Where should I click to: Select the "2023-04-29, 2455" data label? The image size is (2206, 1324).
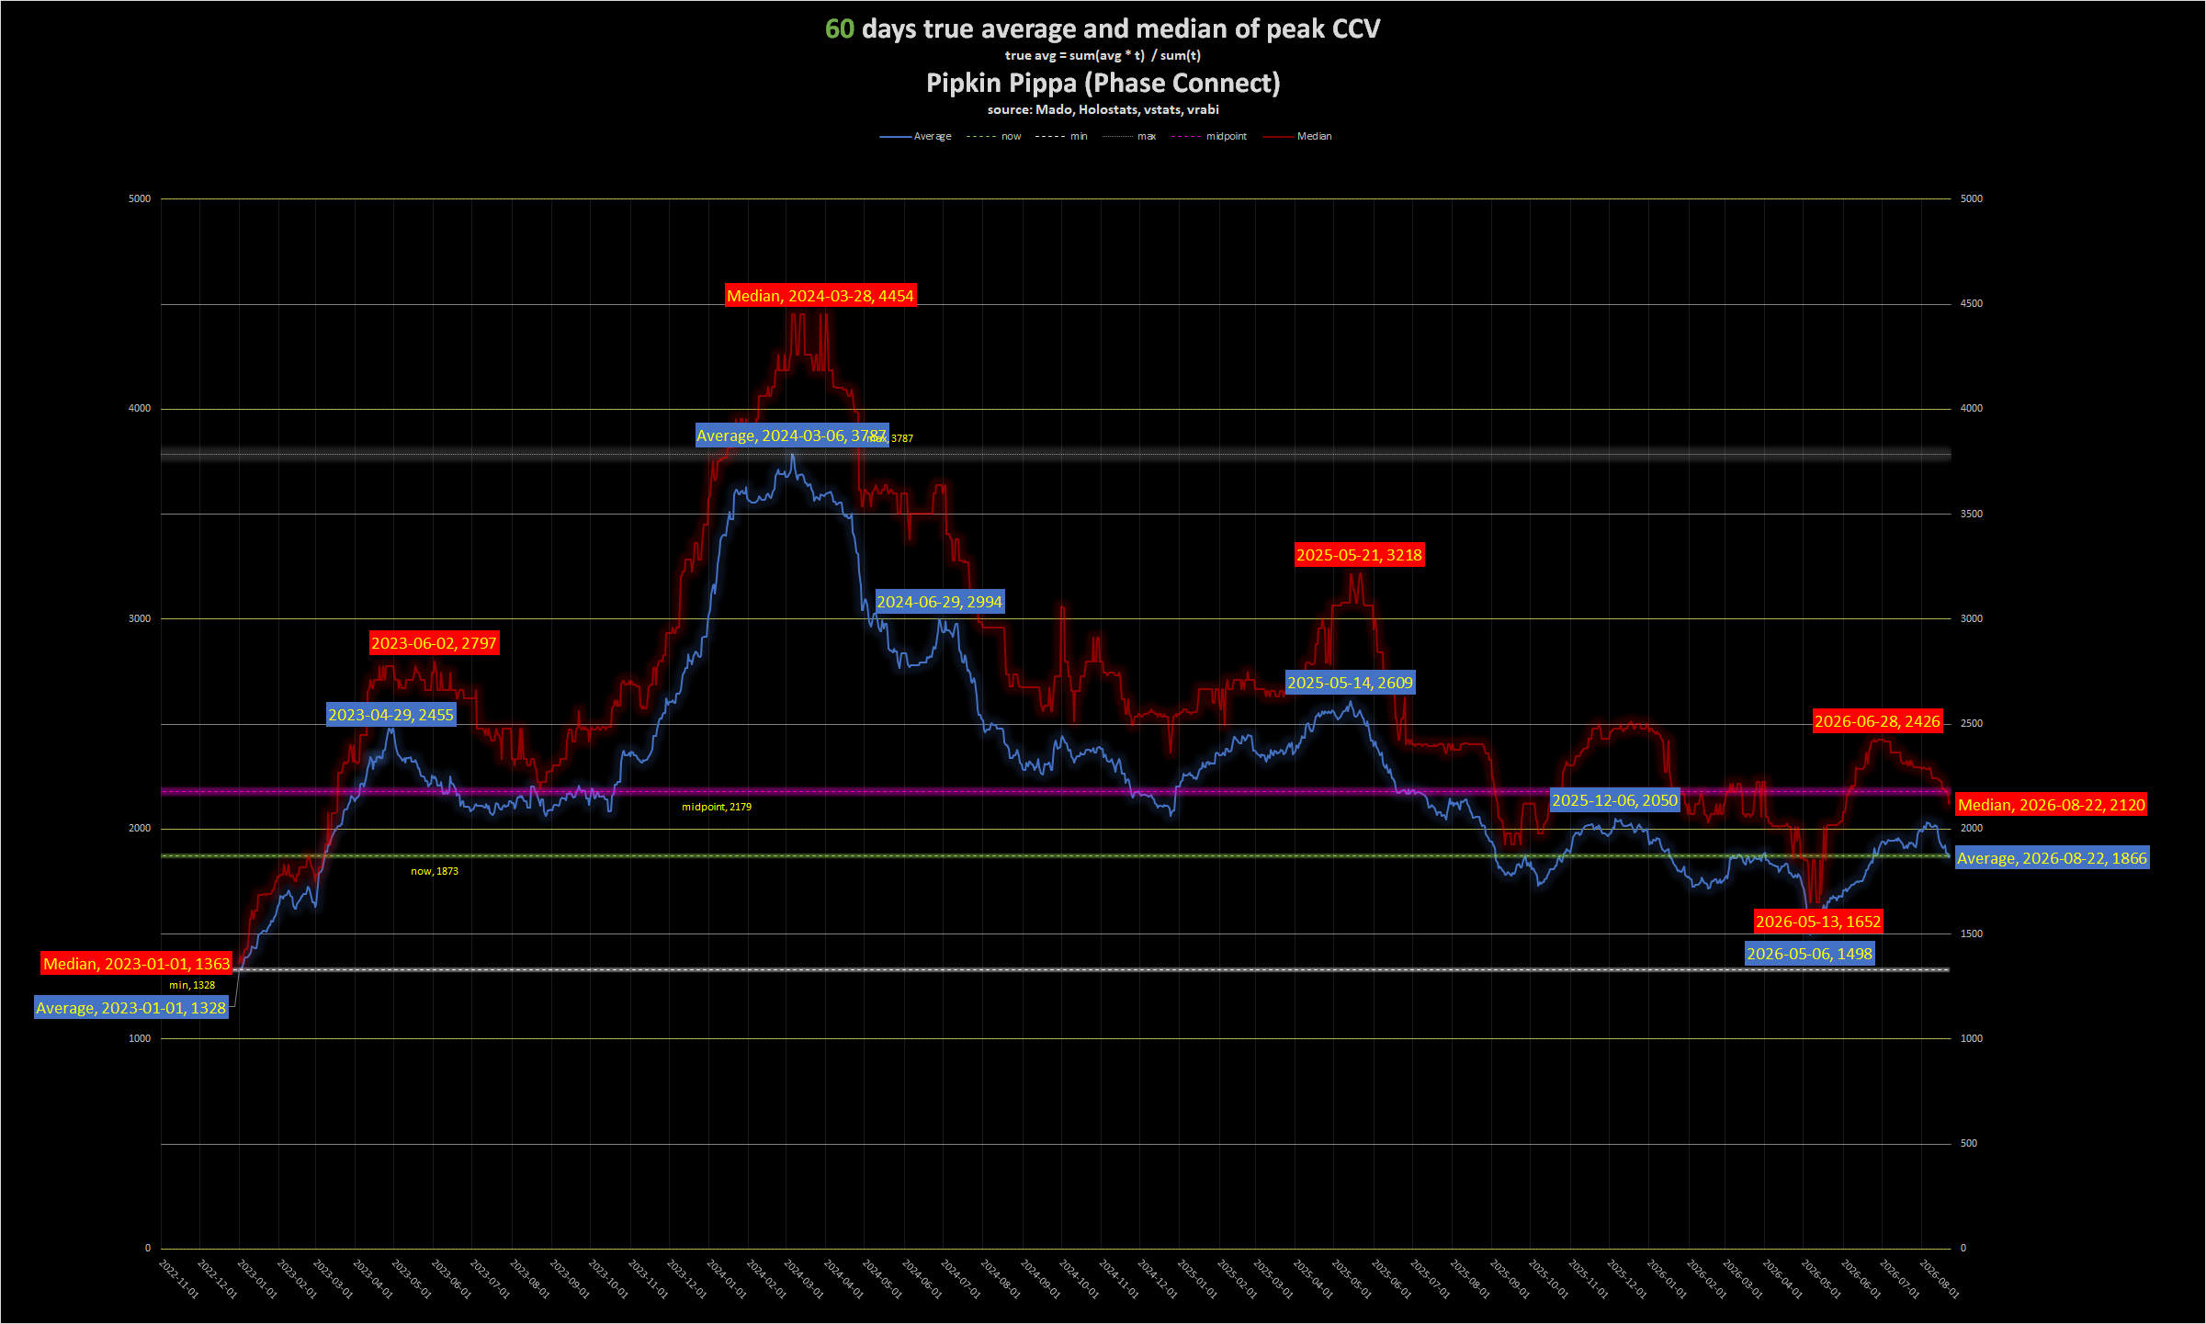tap(391, 715)
